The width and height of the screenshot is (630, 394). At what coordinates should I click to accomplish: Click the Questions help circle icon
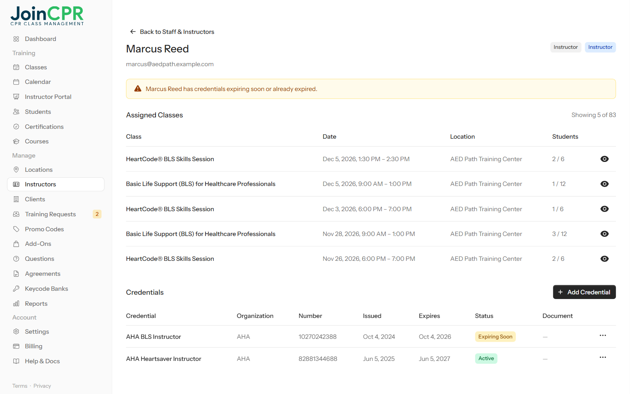pyautogui.click(x=16, y=259)
